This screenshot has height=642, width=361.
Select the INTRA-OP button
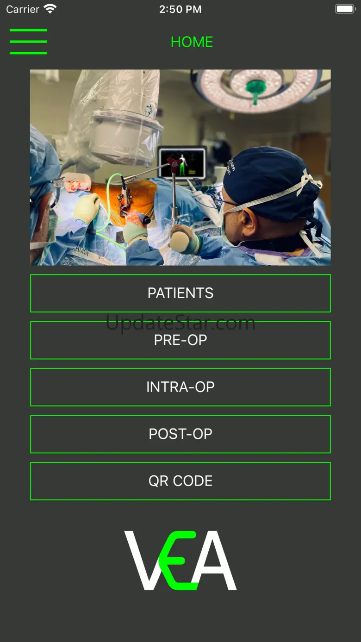point(180,387)
